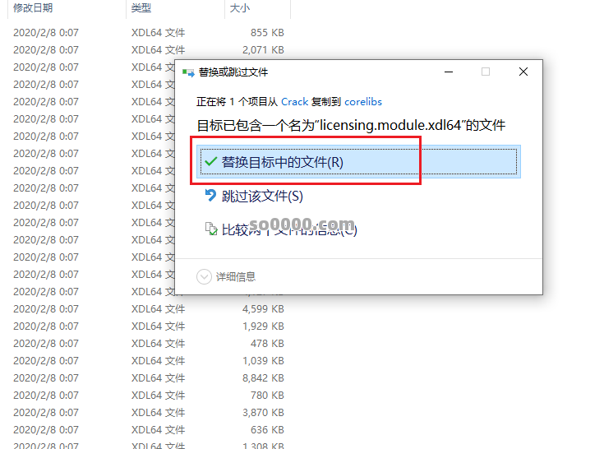This screenshot has height=449, width=604.
Task: Select the 4,599 KB XDL64 file
Action: pos(148,309)
